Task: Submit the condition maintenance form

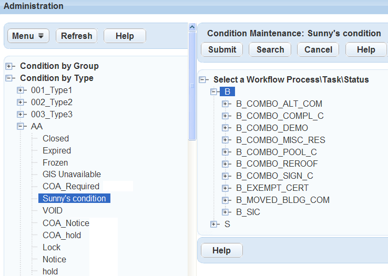Action: (222, 49)
